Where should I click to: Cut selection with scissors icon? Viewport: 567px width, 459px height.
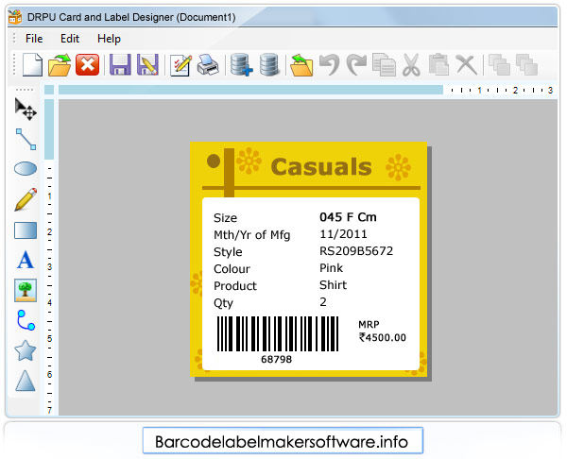click(411, 65)
